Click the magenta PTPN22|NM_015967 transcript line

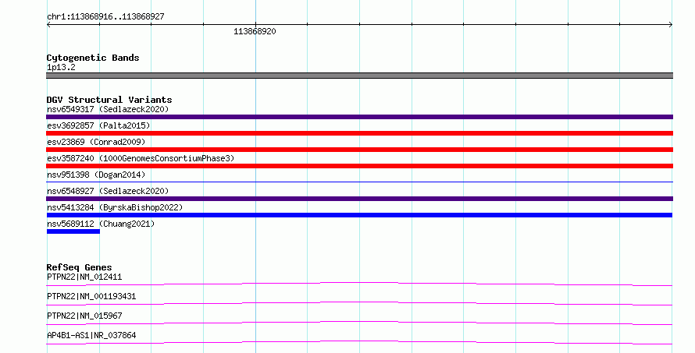pos(359,323)
